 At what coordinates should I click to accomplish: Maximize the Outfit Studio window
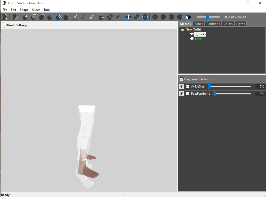coord(248,3)
